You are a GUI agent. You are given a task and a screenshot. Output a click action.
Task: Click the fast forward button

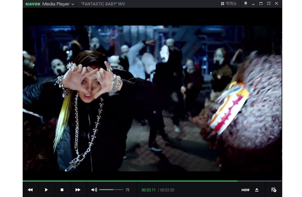click(x=78, y=190)
